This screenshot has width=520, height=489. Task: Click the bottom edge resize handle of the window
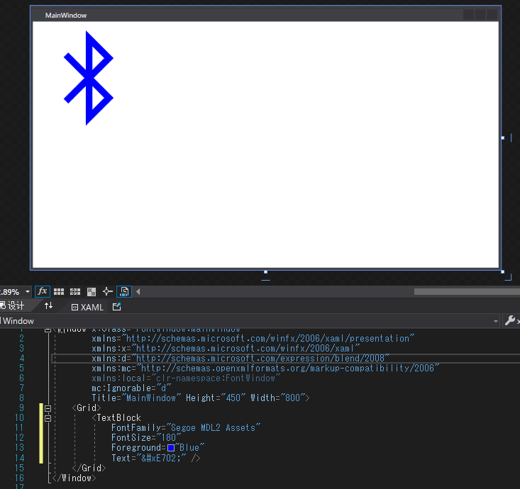265,272
